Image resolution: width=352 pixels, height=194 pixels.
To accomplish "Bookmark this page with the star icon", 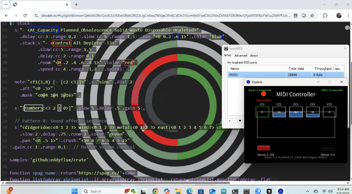I will point(312,15).
